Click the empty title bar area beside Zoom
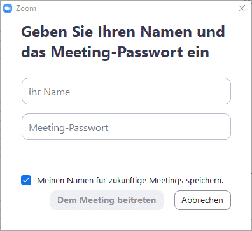Screen dimensions: 252x231 click(x=136, y=8)
